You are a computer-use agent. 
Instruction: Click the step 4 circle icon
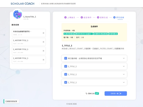[x=114, y=17]
